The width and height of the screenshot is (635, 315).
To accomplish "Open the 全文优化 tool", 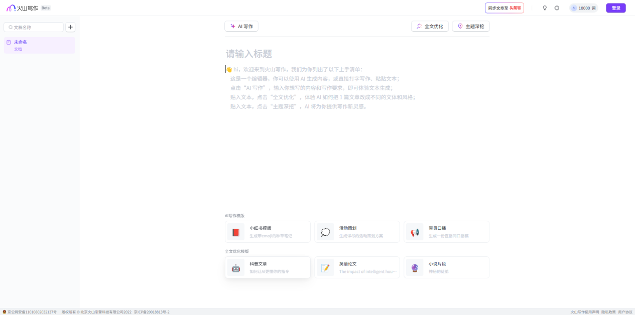I will pyautogui.click(x=430, y=26).
